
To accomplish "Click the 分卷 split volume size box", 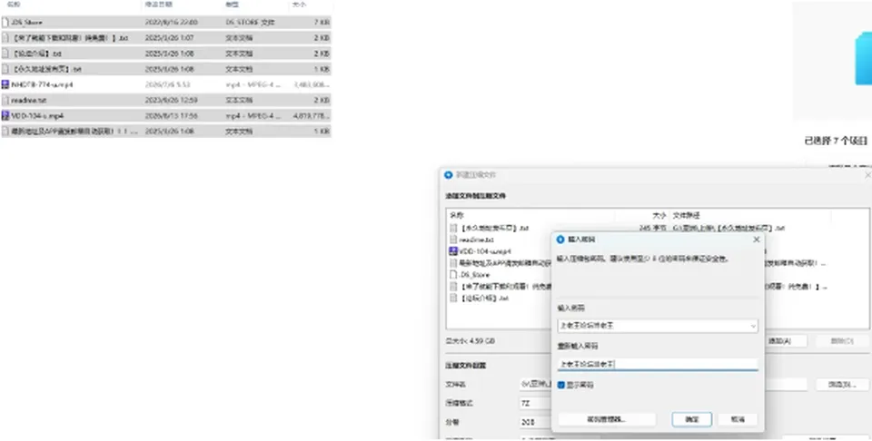I will click(535, 422).
